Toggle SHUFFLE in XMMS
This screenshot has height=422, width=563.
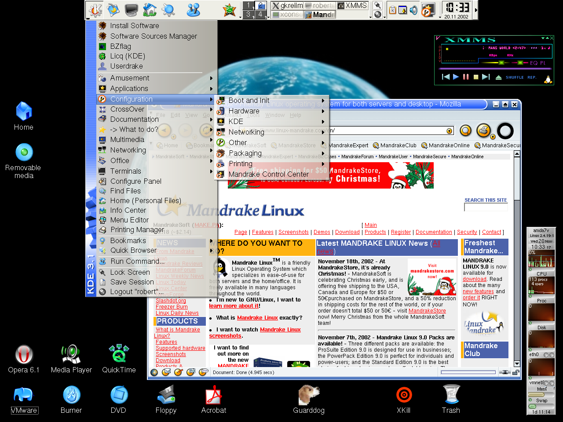point(515,77)
